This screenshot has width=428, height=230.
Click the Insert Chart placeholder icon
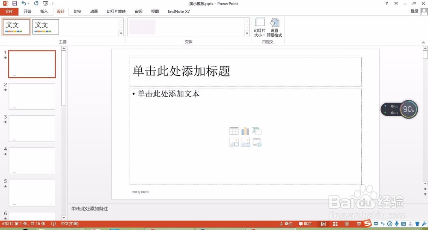click(245, 131)
